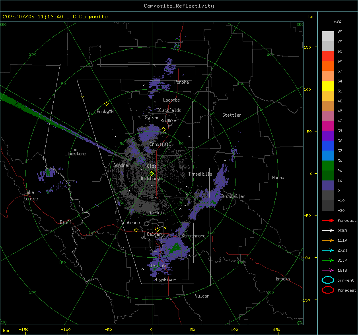Click the Sylvan label
The width and height of the screenshot is (358, 335).
[152, 118]
